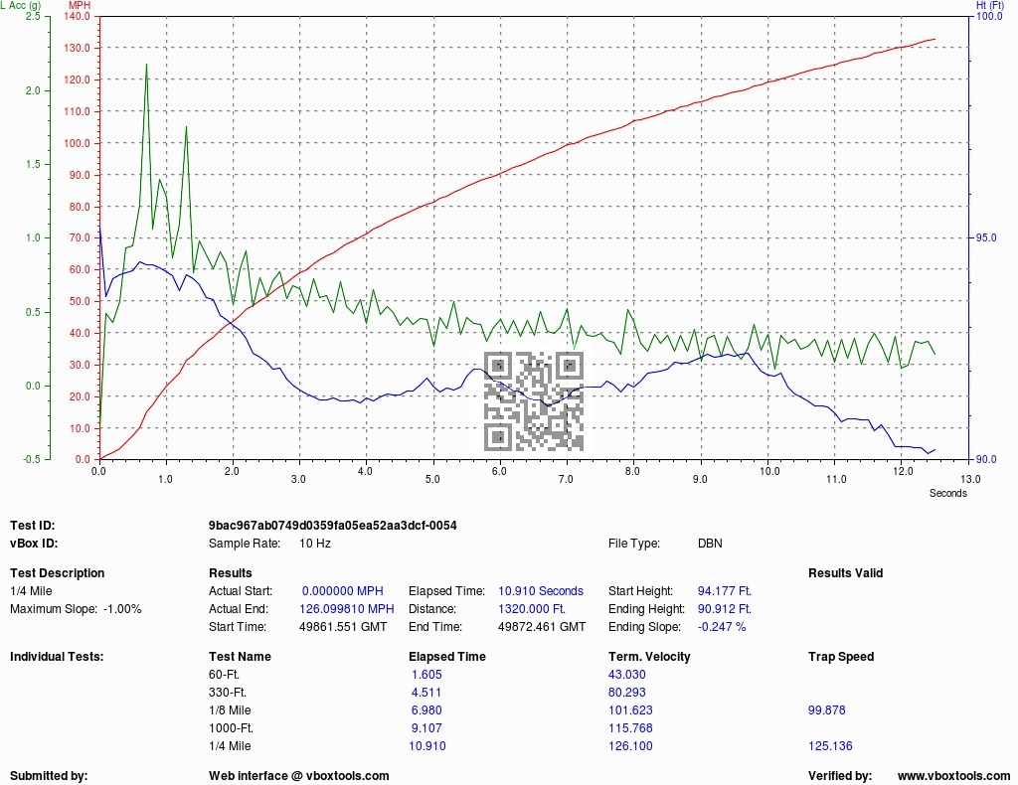
Task: Open the www.vboxtools.com verified-by link
Action: pyautogui.click(x=953, y=776)
